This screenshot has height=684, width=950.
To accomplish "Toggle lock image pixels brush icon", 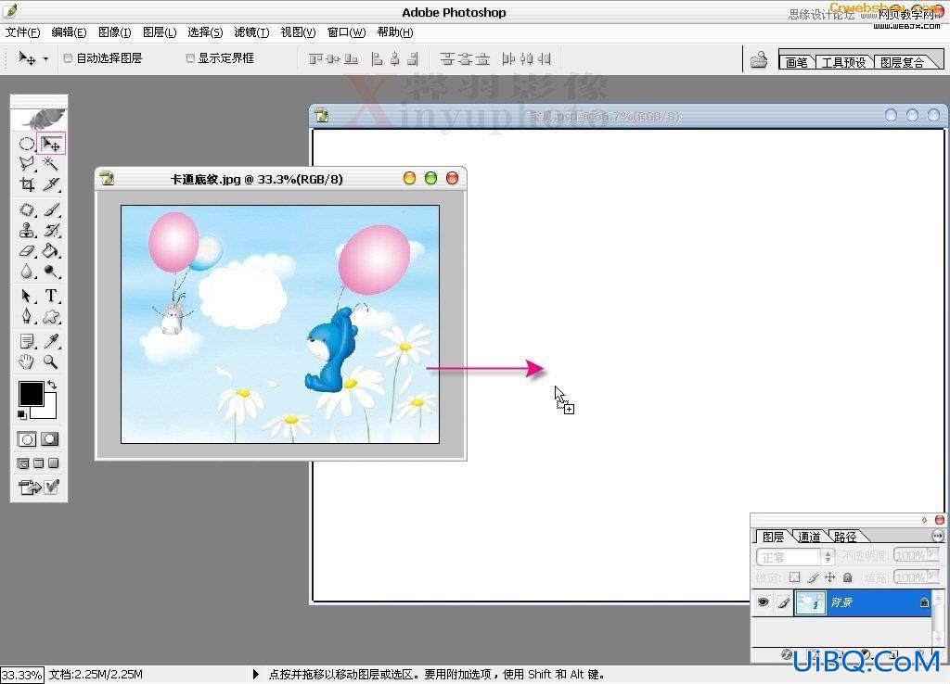I will pyautogui.click(x=813, y=578).
